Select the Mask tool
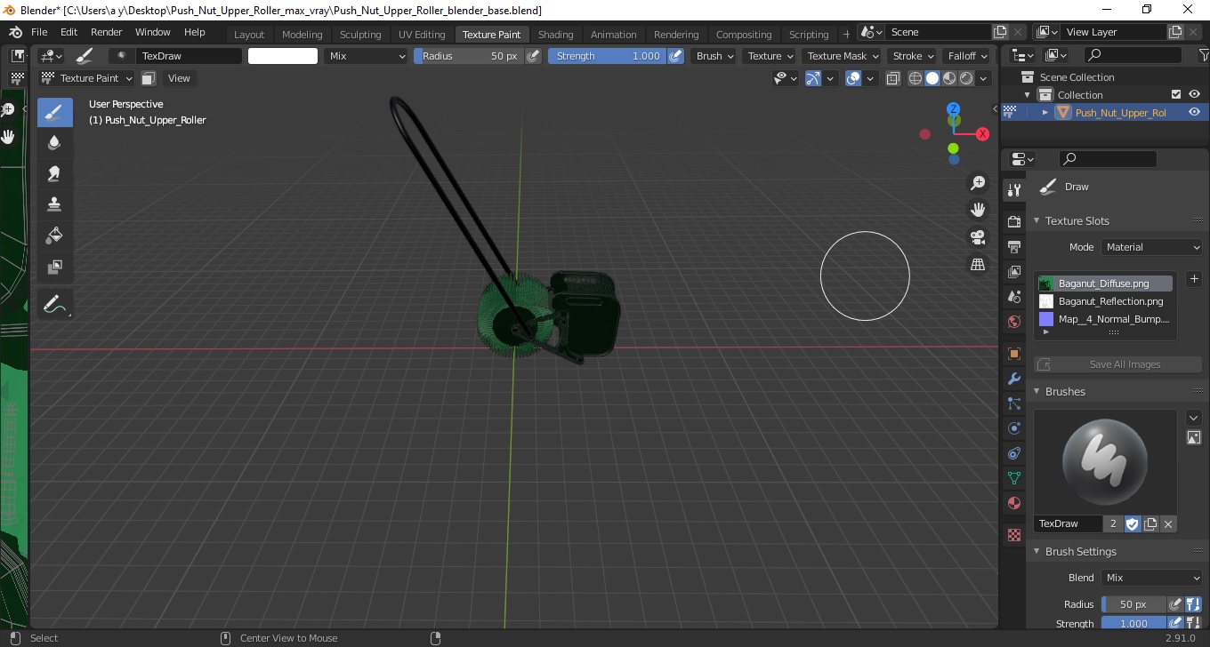 click(54, 266)
